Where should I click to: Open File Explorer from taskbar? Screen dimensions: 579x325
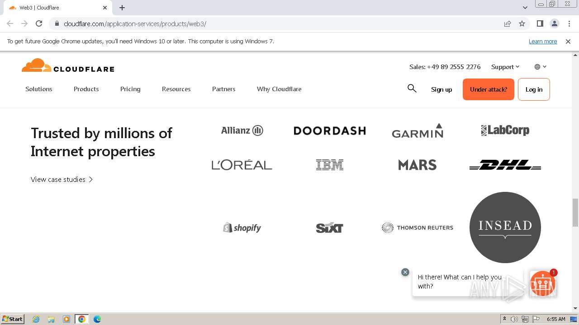tap(51, 319)
